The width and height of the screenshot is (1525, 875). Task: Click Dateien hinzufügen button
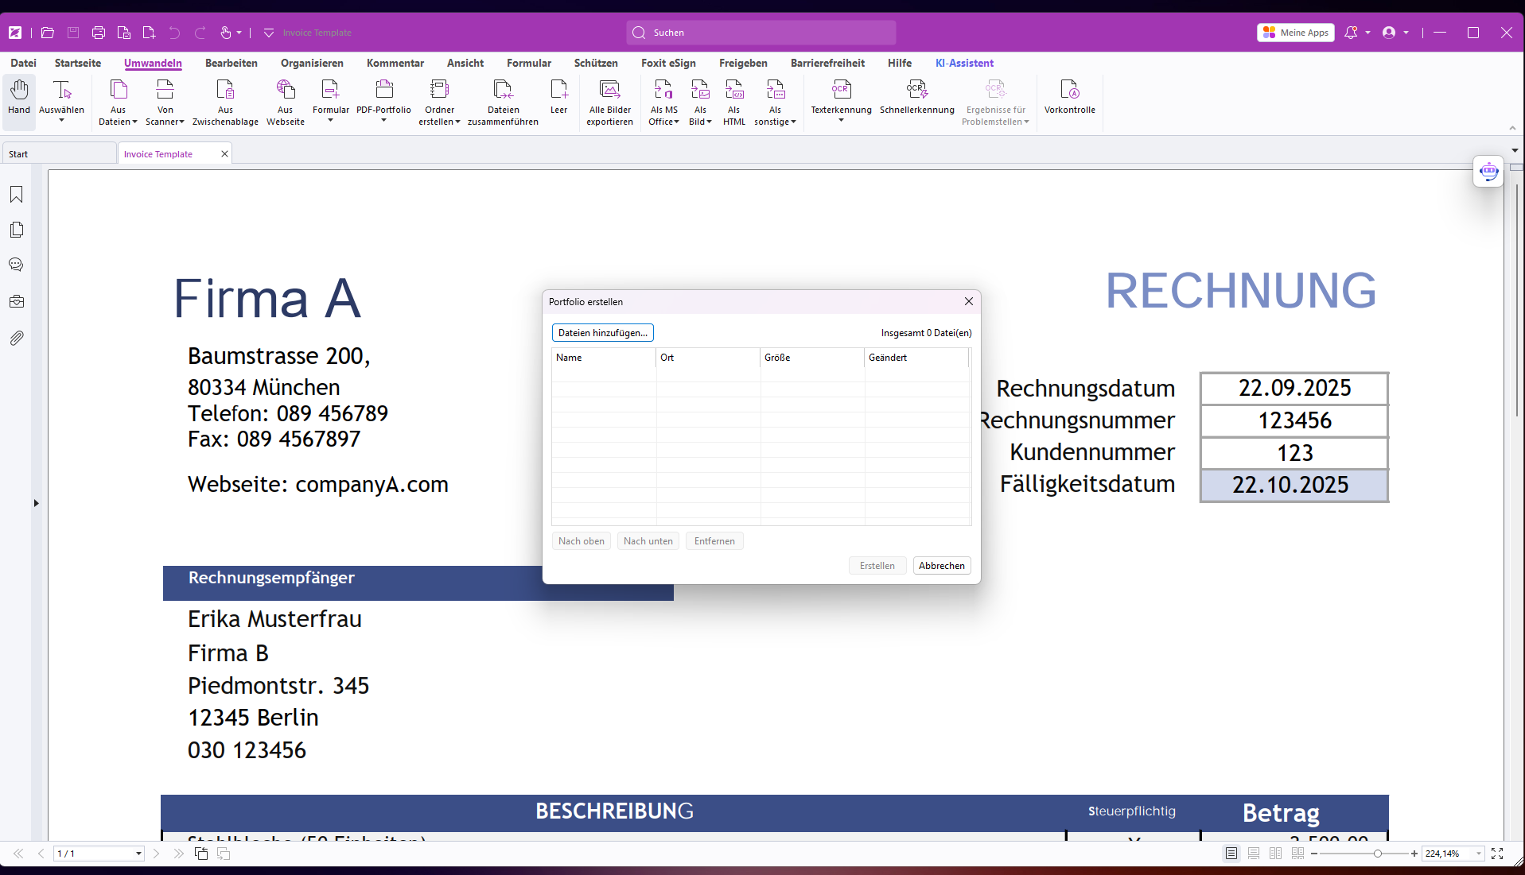(602, 333)
